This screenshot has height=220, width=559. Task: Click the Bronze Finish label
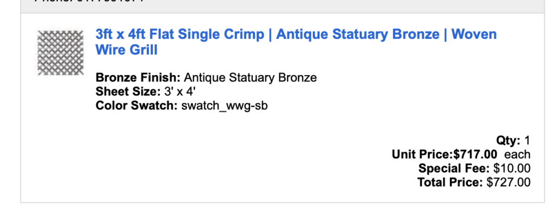point(138,77)
